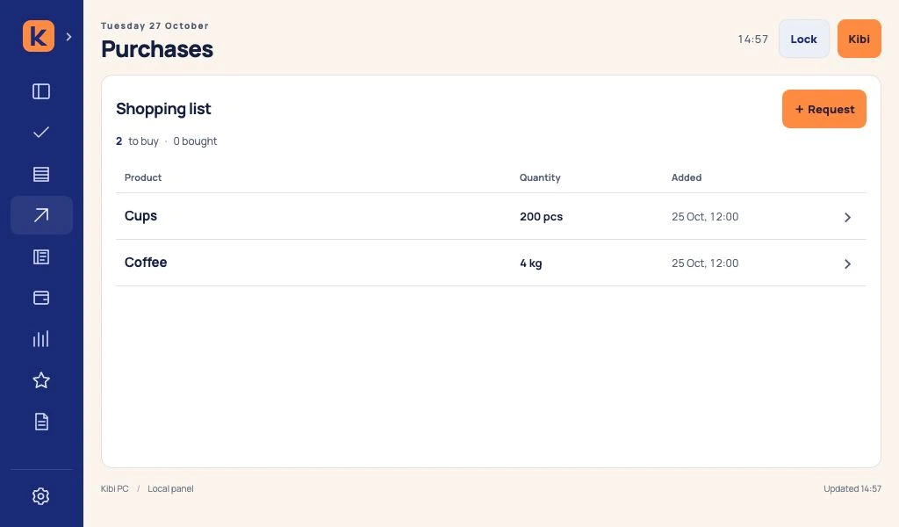Open the checkmark tasks icon in sidebar
Screen dimensions: 899x527
click(41, 133)
